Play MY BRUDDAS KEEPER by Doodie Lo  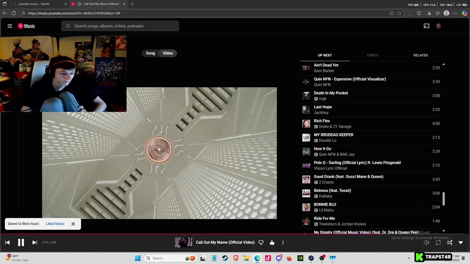click(x=371, y=137)
